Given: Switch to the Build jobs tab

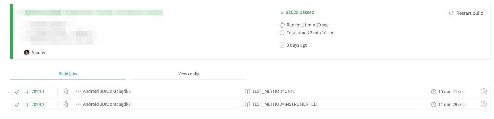Looking at the screenshot, I should click(x=68, y=74).
